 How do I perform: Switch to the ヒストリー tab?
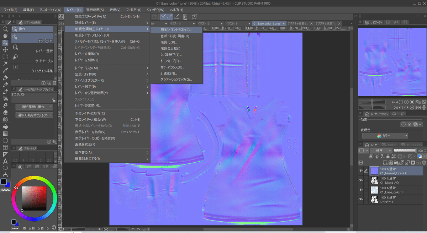389,145
